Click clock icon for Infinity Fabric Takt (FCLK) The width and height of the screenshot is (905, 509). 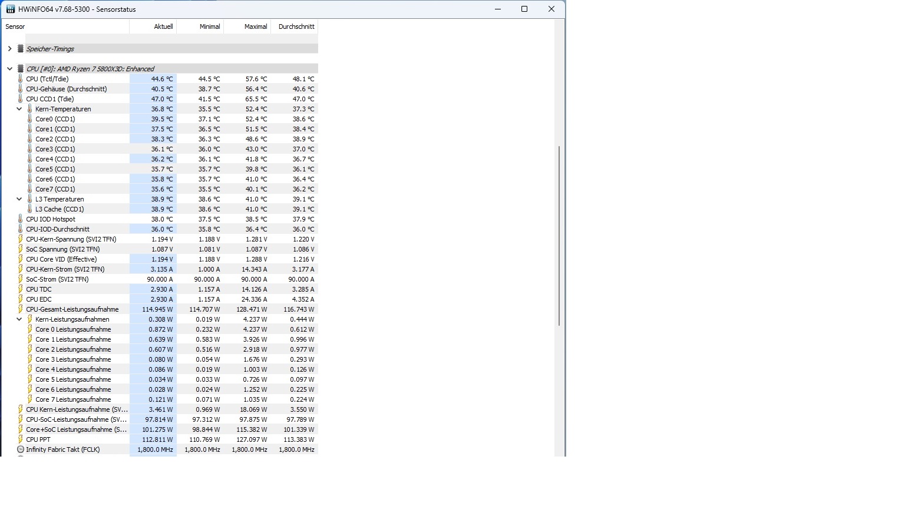pos(21,449)
